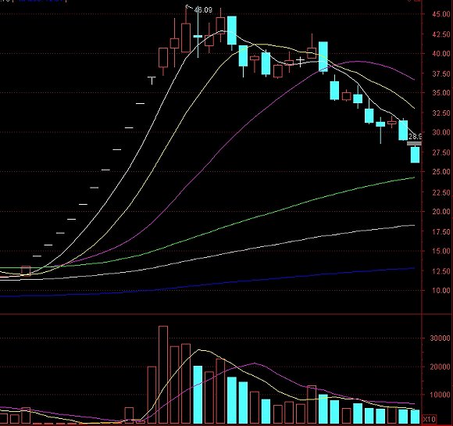The width and height of the screenshot is (453, 426).
Task: Click the last cyan candlestick near 27.50
Action: pos(416,155)
